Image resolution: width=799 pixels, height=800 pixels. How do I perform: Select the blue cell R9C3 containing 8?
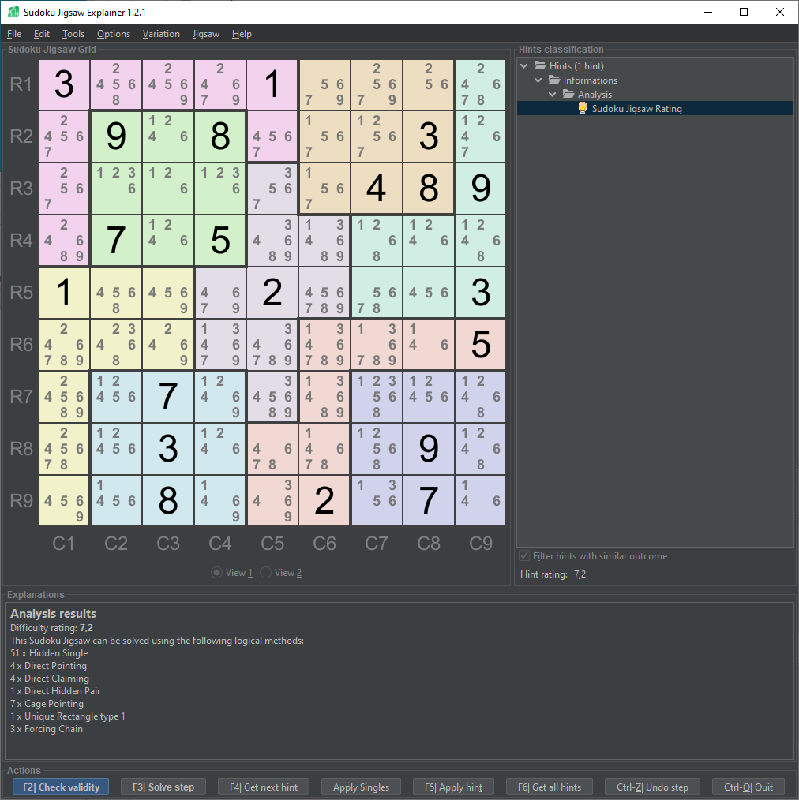(168, 500)
